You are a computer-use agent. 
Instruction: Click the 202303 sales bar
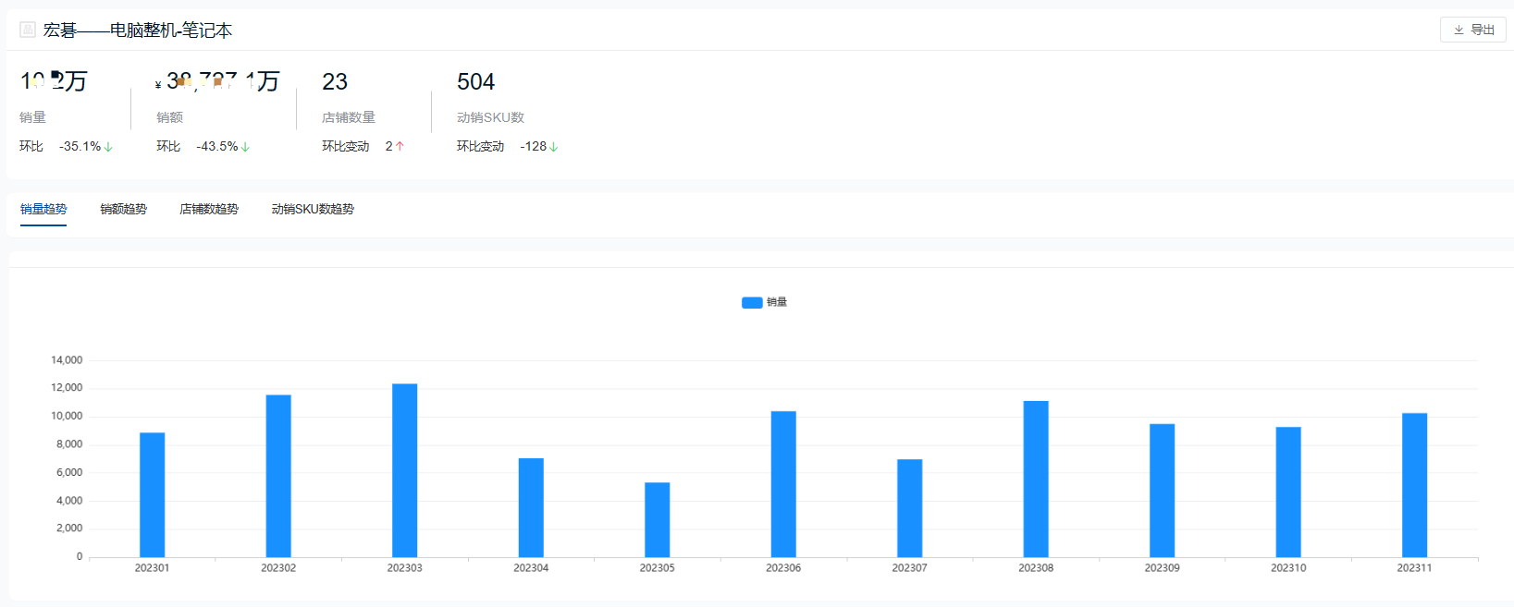(405, 470)
